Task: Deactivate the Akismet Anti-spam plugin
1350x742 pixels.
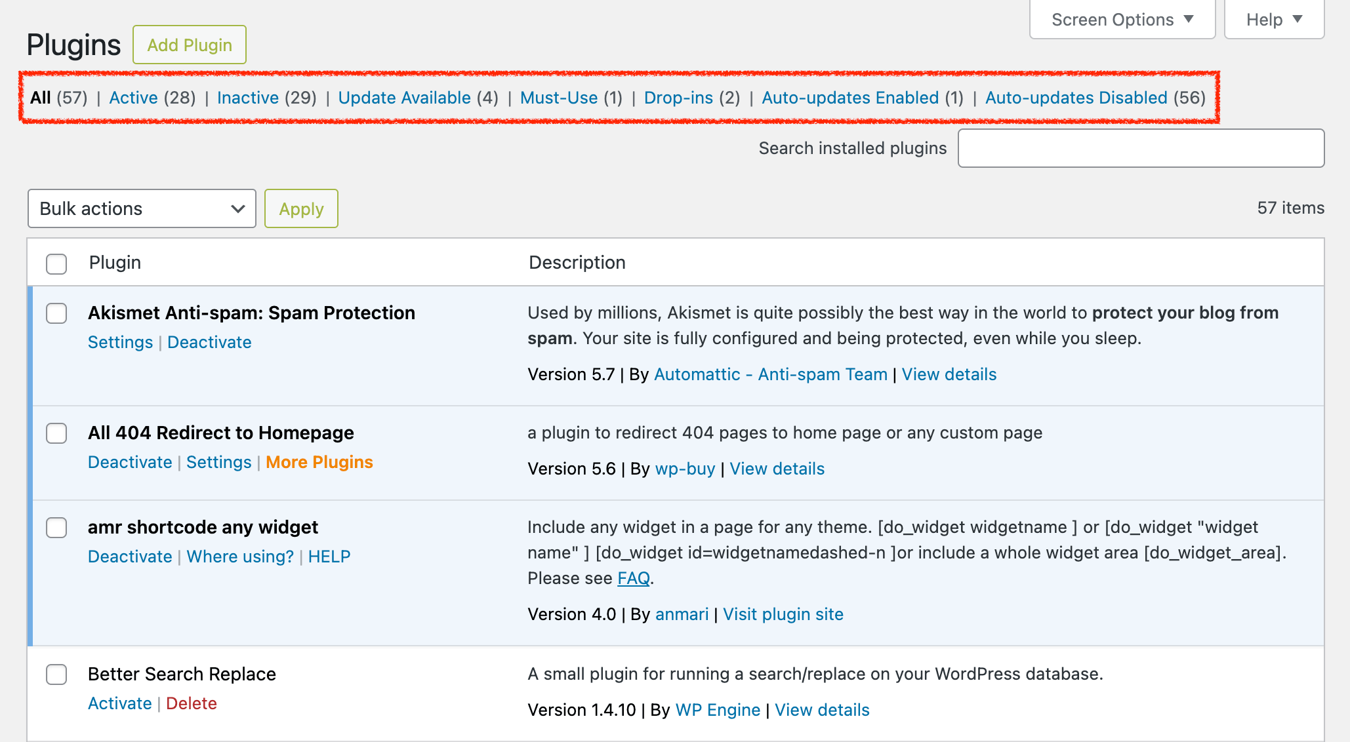Action: (x=209, y=342)
